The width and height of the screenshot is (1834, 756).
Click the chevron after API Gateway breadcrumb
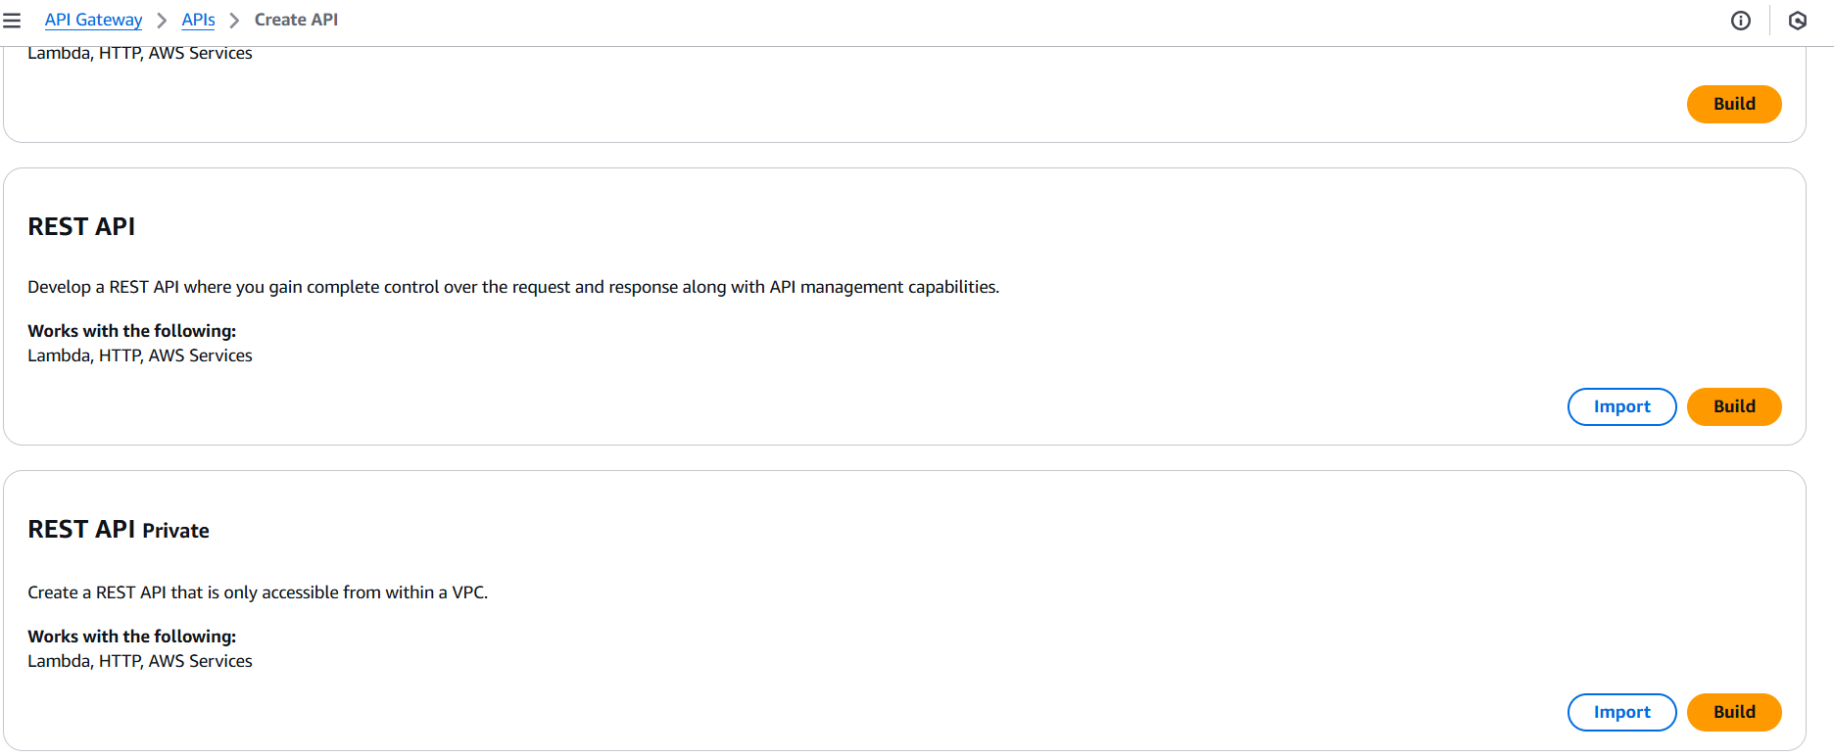click(162, 21)
